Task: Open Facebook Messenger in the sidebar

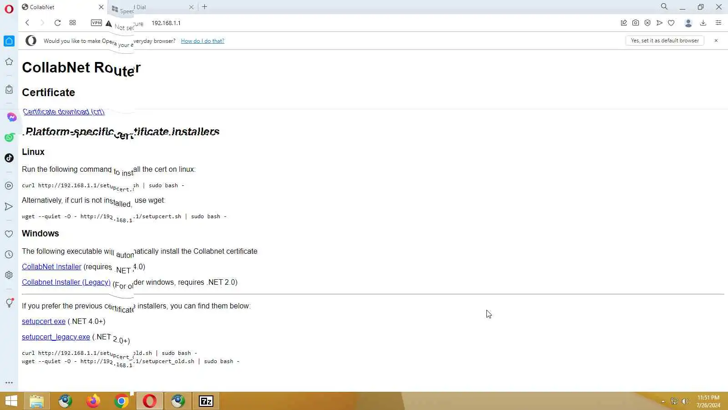Action: pos(12,117)
